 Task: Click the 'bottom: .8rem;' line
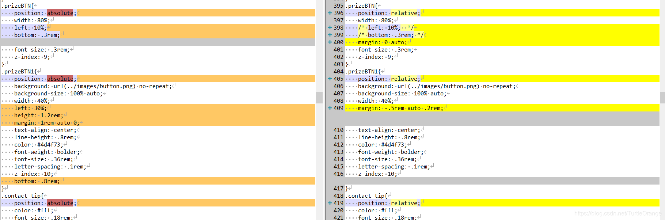tap(37, 181)
